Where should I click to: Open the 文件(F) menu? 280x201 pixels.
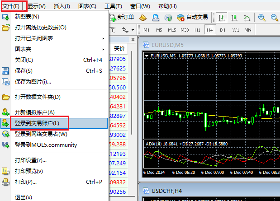11,6
